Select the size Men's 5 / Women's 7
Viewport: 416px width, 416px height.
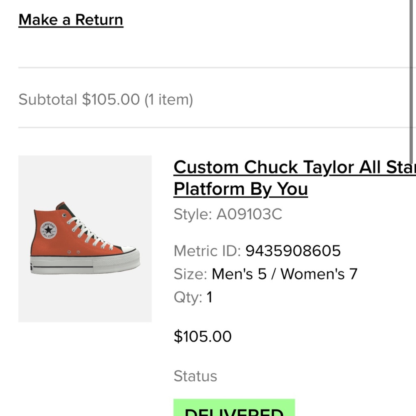point(285,274)
